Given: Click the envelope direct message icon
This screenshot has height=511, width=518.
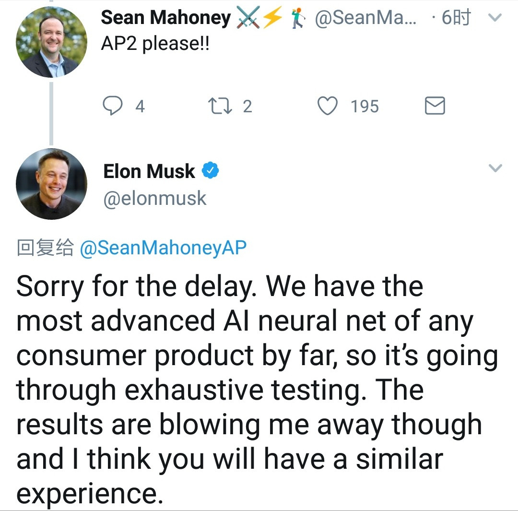Looking at the screenshot, I should coord(435,106).
